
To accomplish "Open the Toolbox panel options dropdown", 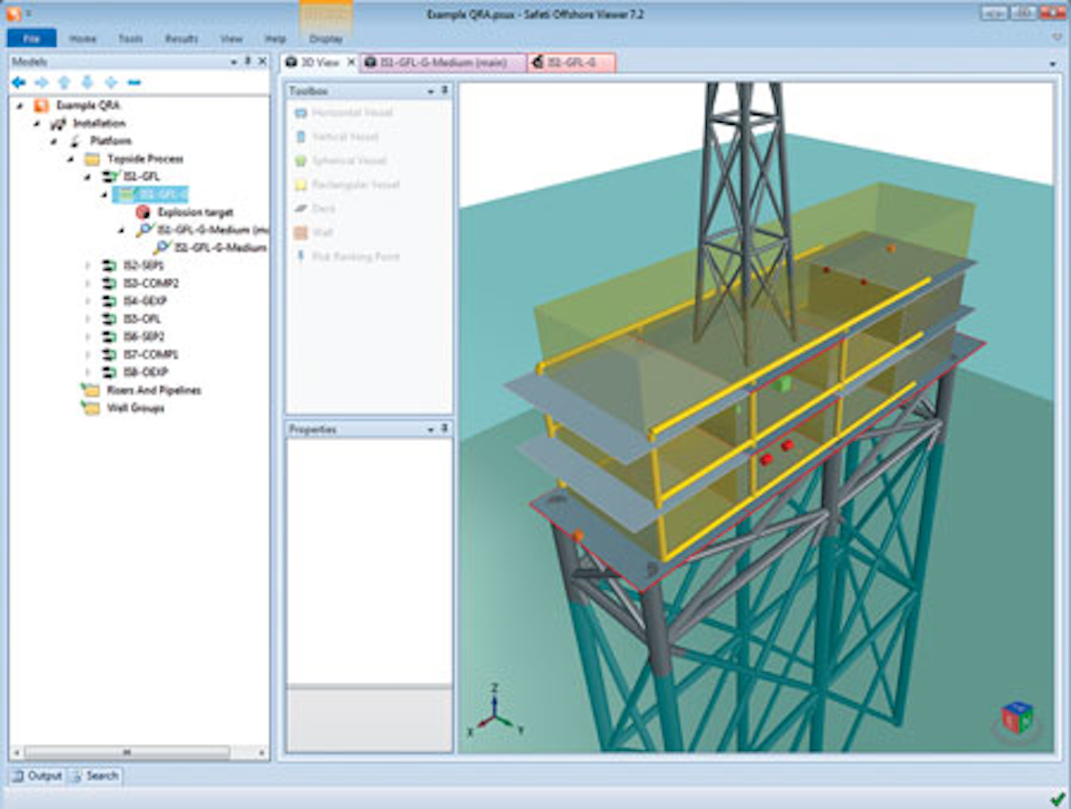I will pos(431,91).
